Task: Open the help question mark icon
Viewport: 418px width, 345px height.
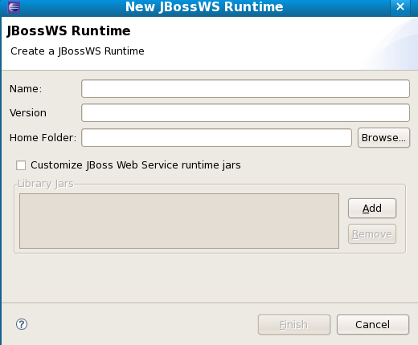Action: pyautogui.click(x=22, y=324)
